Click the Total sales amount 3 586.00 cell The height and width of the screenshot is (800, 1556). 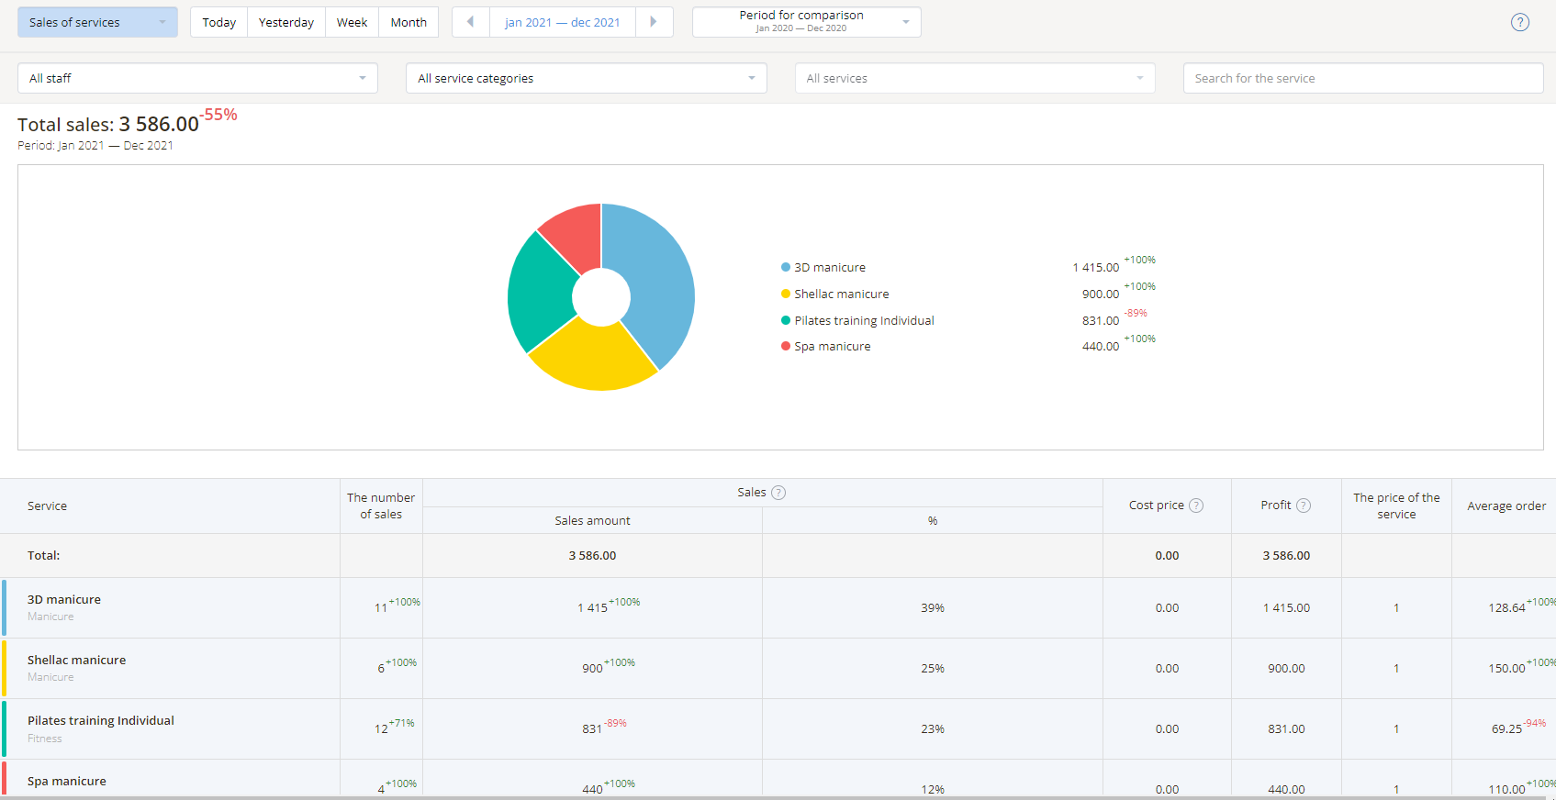[592, 555]
